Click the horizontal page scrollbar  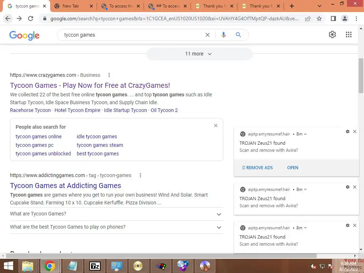tap(161, 256)
